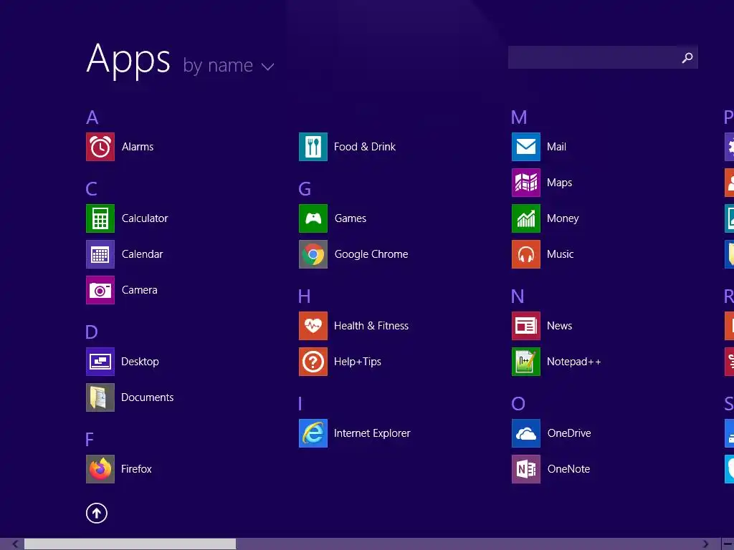This screenshot has width=734, height=550.
Task: Select the letter N group header
Action: (x=518, y=296)
